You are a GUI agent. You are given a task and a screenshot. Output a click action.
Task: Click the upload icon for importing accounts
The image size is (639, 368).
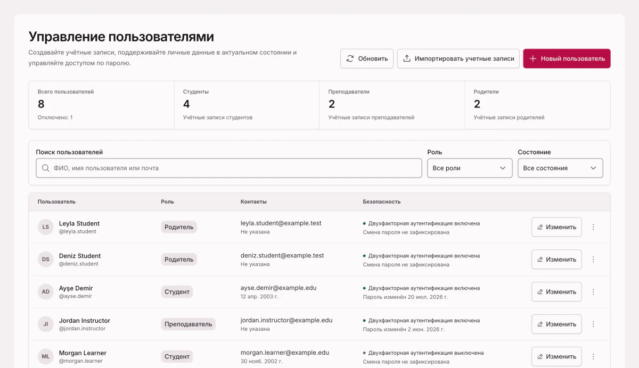(x=407, y=58)
